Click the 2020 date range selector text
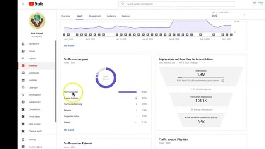The width and height of the screenshot is (265, 149). pos(214,16)
